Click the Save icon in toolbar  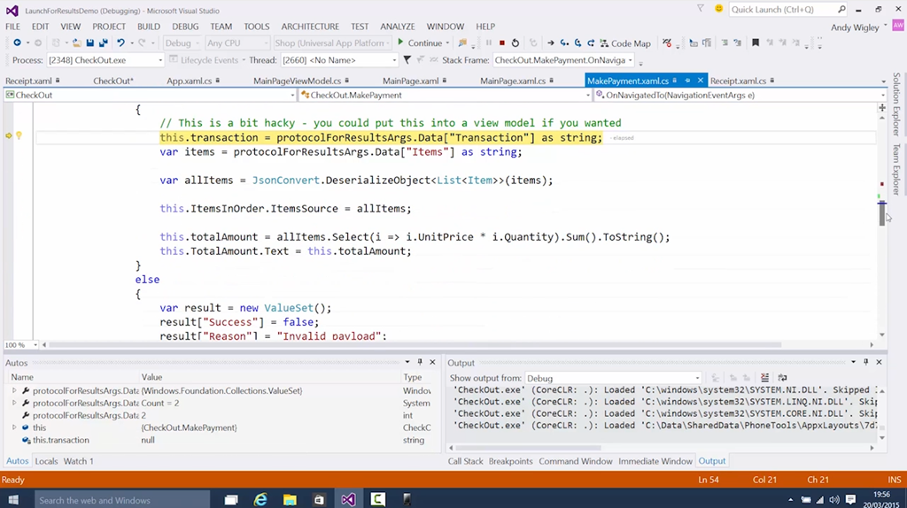point(90,42)
